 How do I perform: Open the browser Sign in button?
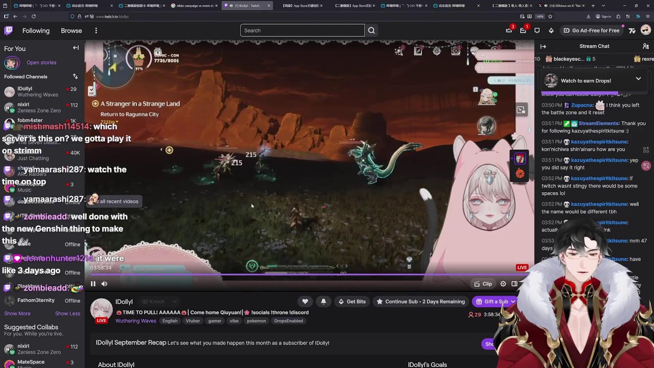[x=604, y=16]
